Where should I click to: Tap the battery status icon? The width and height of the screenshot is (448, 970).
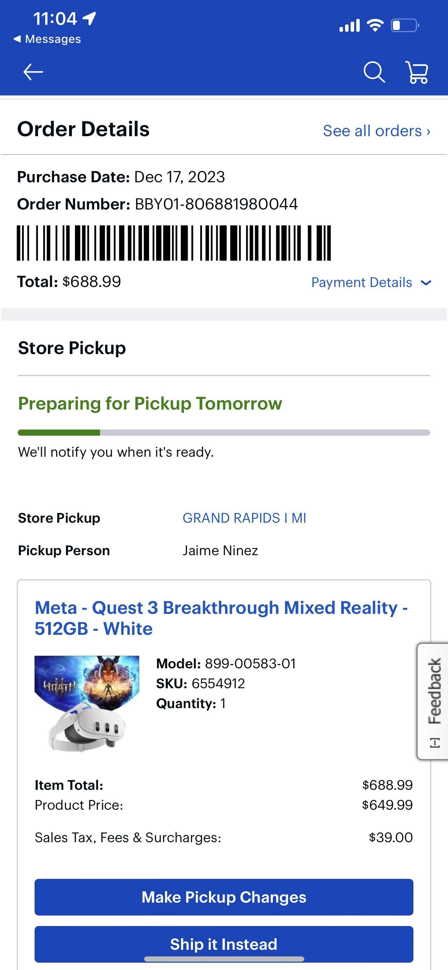pos(405,25)
